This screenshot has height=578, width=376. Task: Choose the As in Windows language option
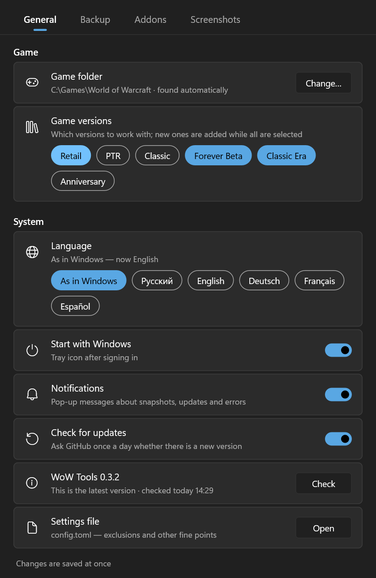click(x=89, y=281)
